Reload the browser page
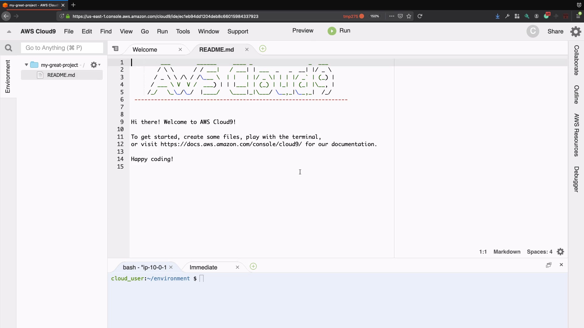 [420, 16]
